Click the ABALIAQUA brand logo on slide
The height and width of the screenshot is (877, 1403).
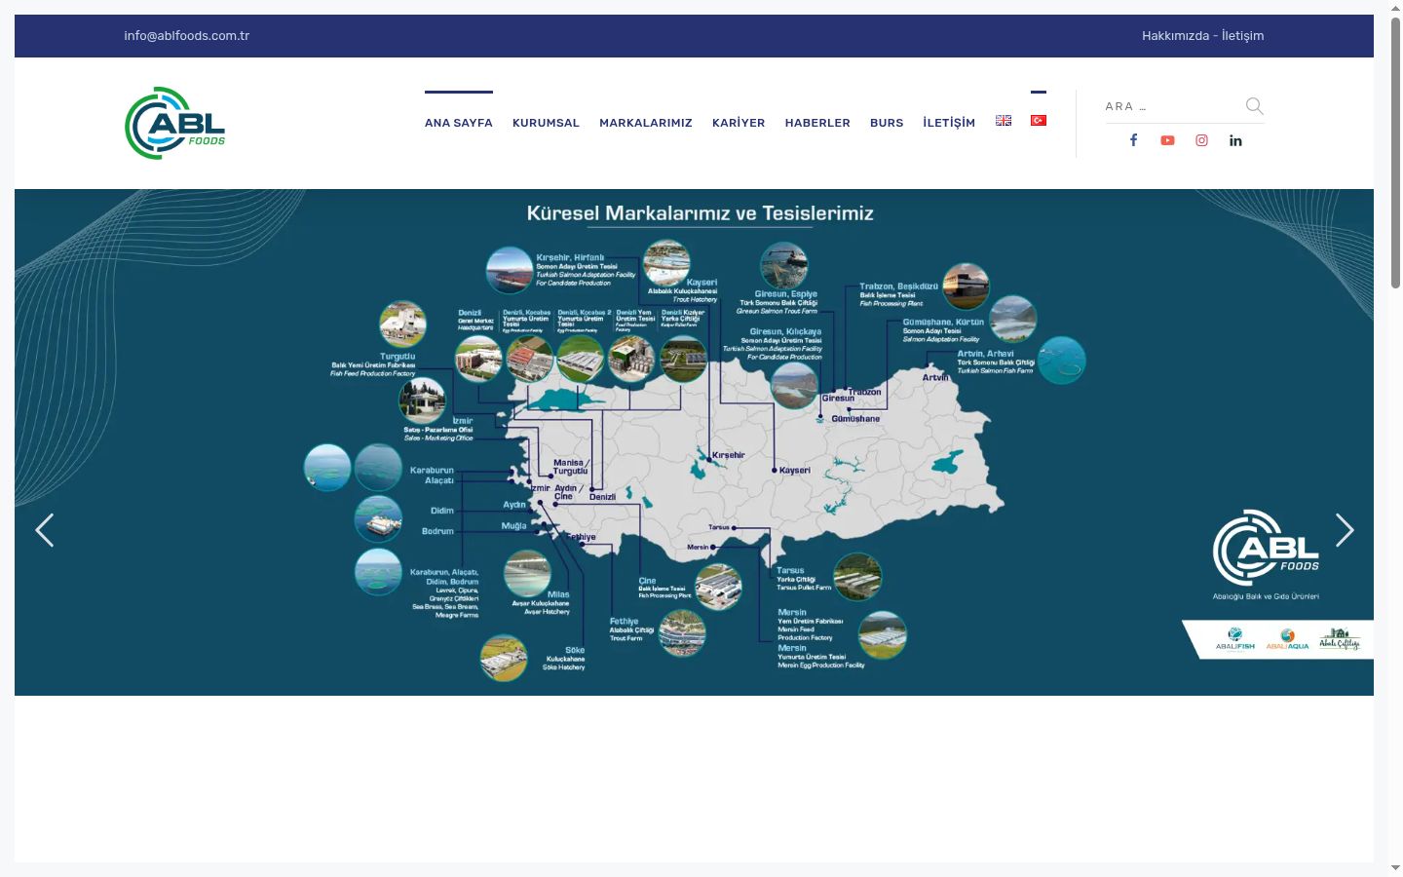click(x=1287, y=640)
